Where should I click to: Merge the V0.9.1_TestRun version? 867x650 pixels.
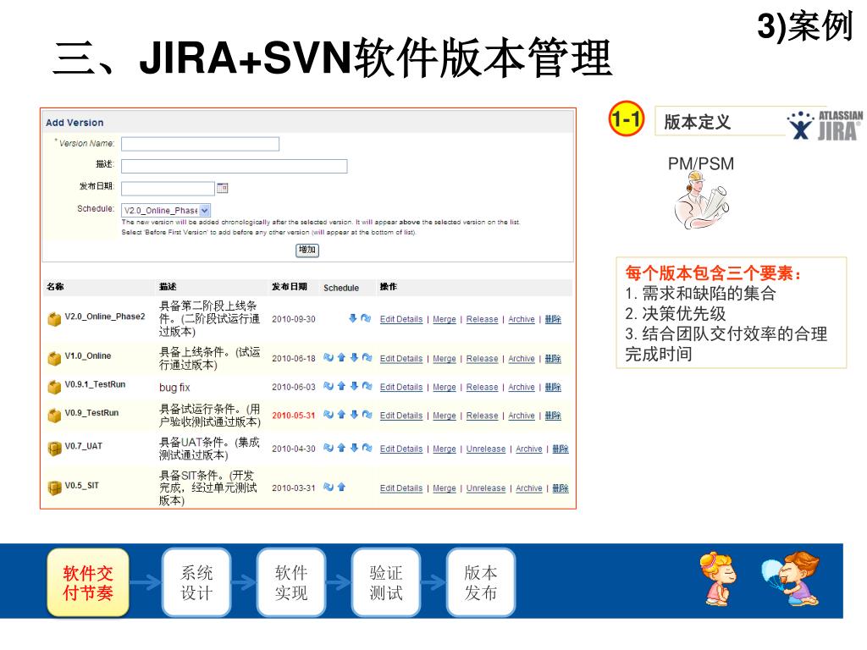coord(444,387)
